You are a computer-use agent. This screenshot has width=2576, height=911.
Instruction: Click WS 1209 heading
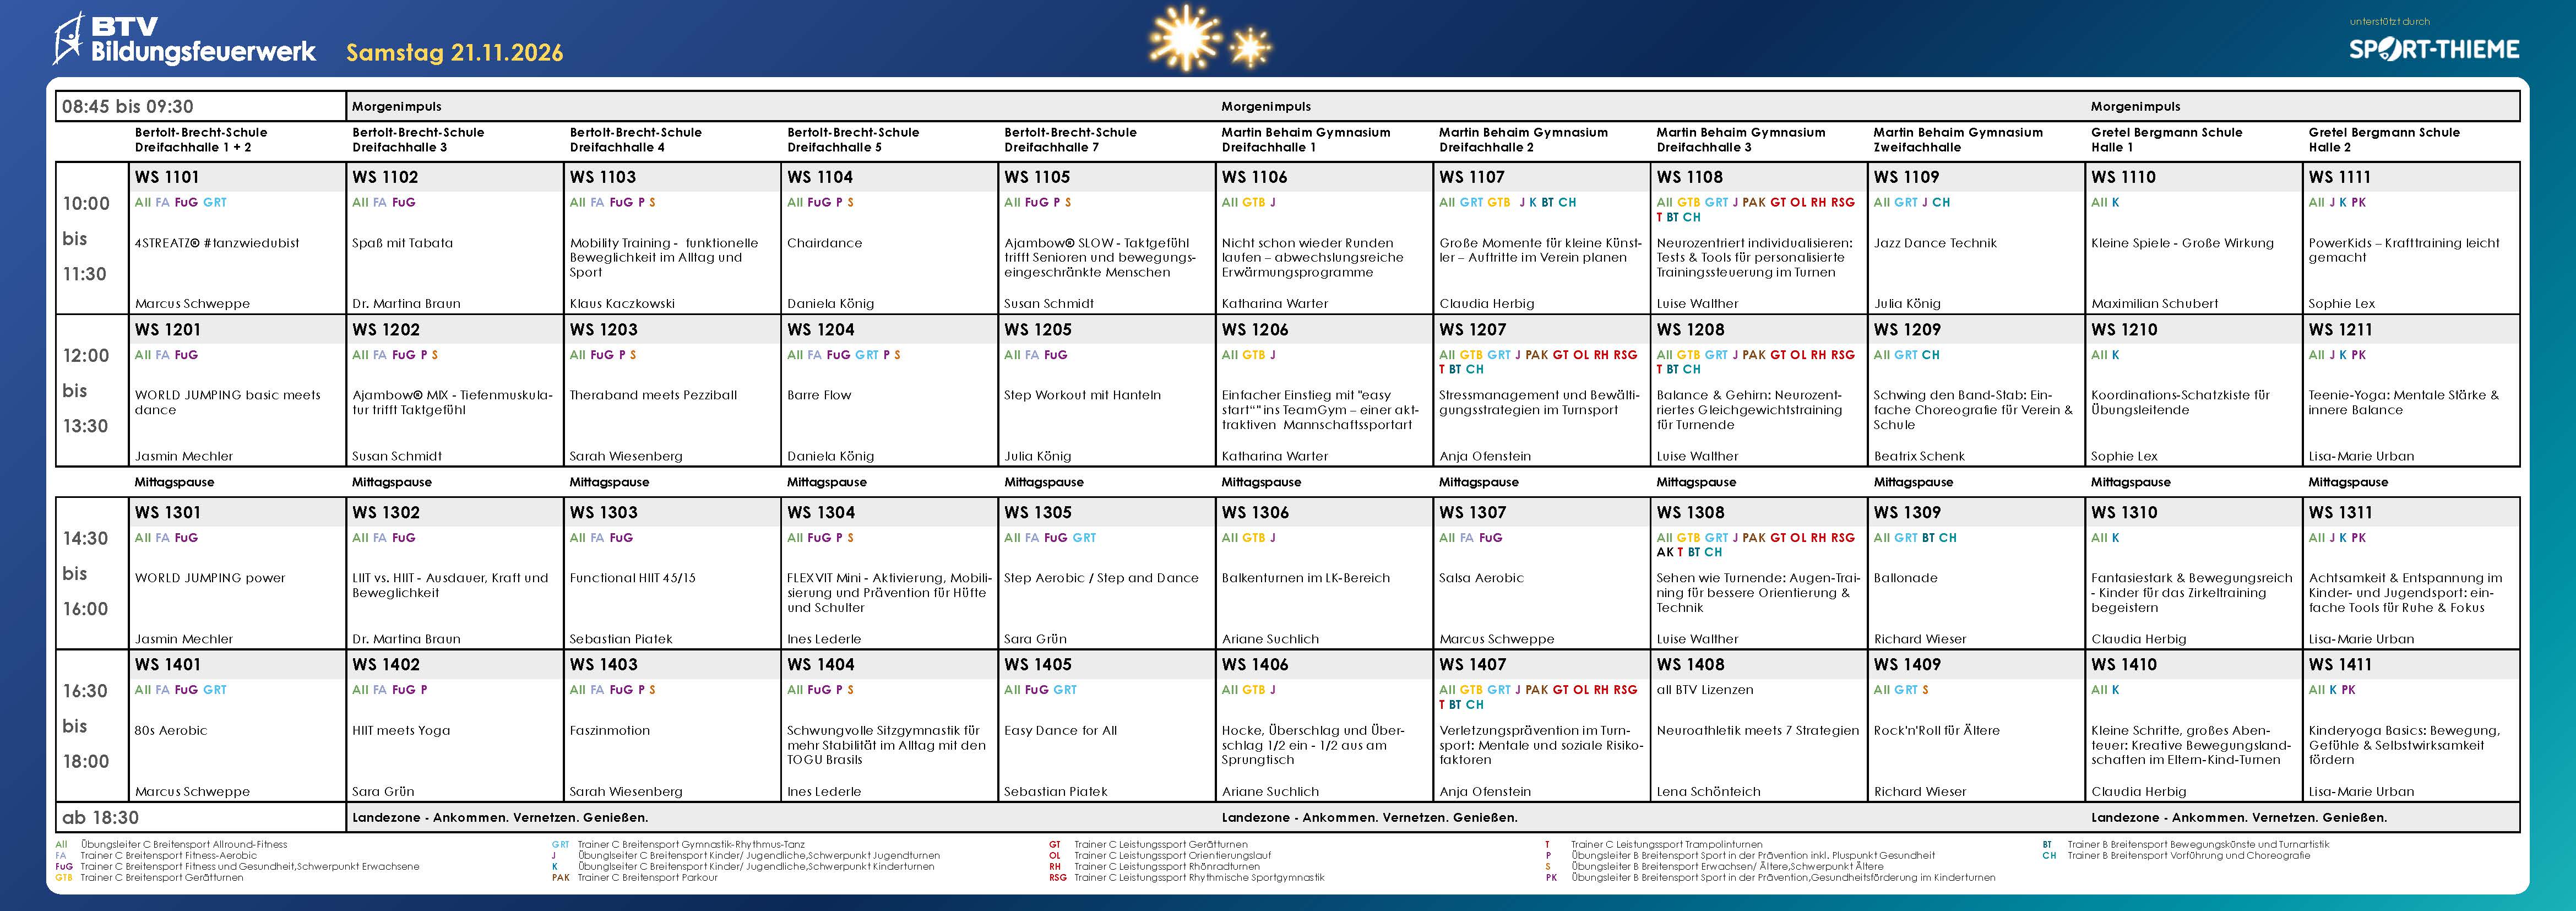(x=1907, y=330)
